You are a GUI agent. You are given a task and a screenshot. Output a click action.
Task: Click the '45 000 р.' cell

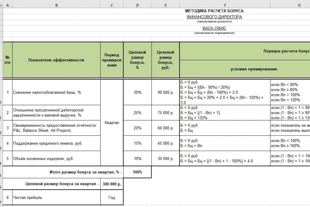(165, 143)
